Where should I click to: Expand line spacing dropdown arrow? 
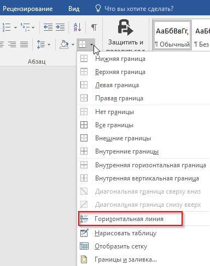(x=49, y=44)
